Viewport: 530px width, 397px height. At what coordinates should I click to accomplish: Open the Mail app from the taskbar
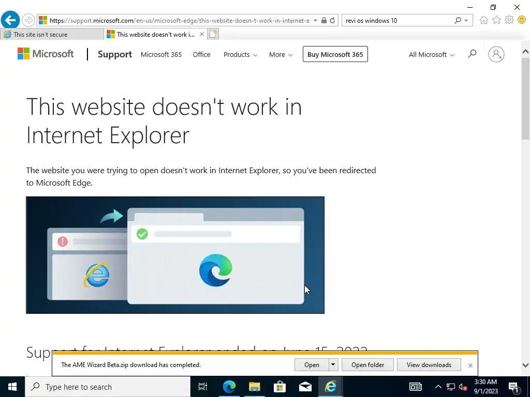point(305,387)
